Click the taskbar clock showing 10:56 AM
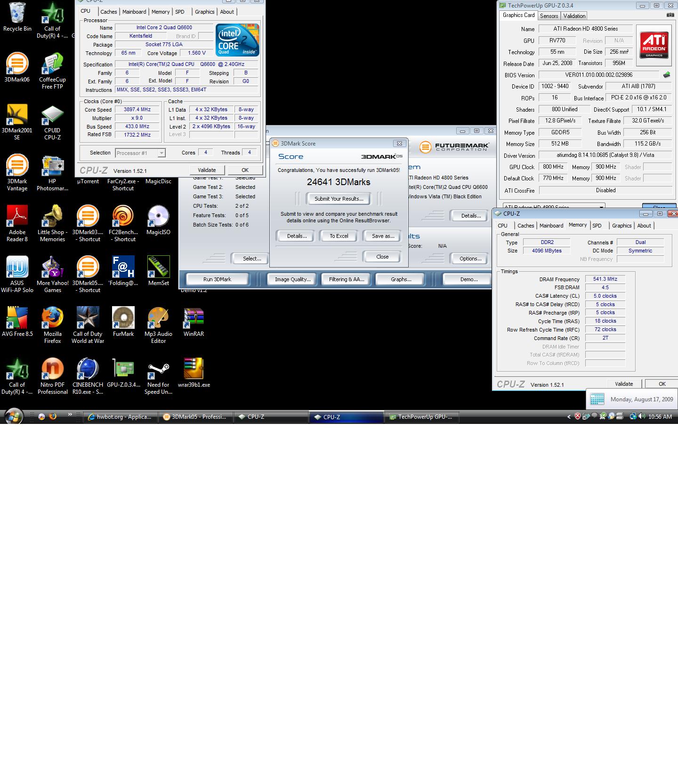Viewport: 678px width, 772px height. coord(660,417)
